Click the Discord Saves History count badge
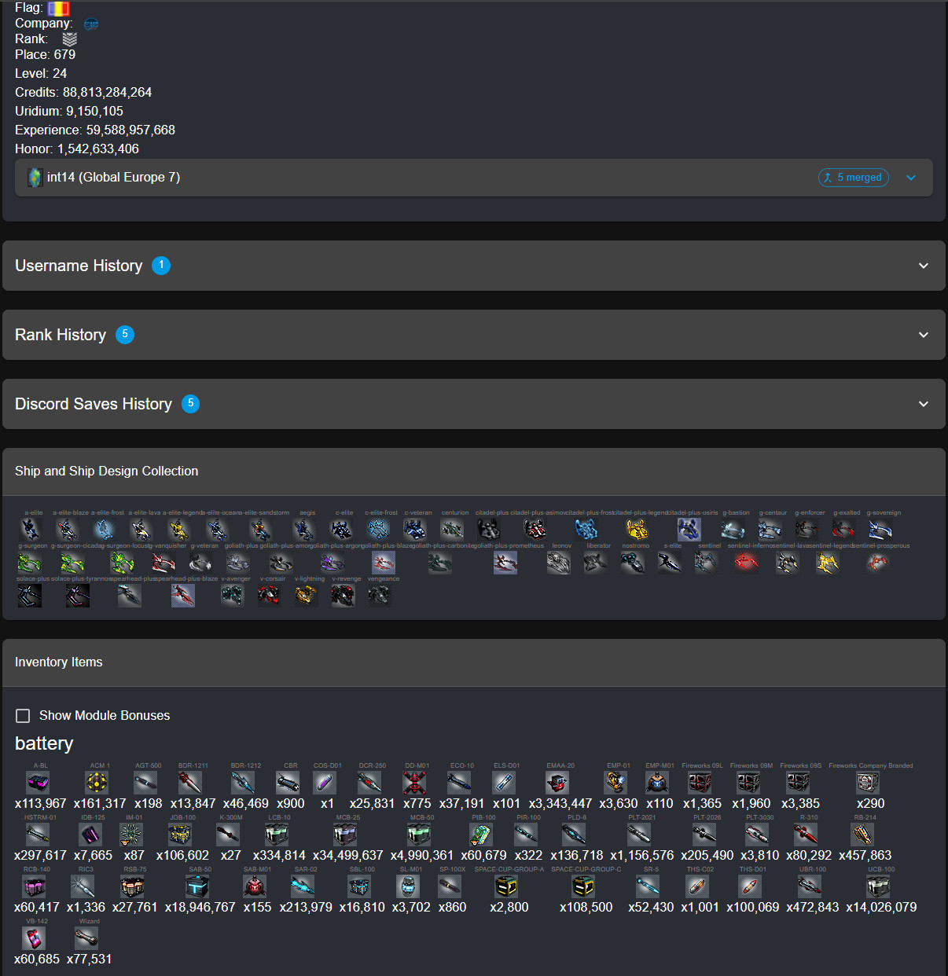The width and height of the screenshot is (948, 976). click(190, 404)
